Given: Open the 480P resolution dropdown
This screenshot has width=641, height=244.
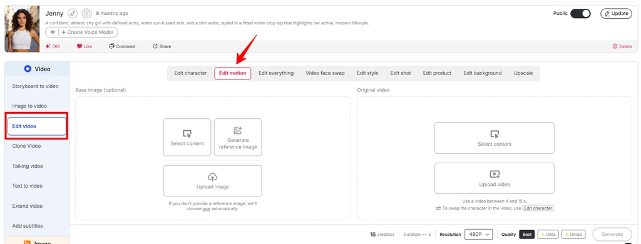Looking at the screenshot, I should click(479, 234).
